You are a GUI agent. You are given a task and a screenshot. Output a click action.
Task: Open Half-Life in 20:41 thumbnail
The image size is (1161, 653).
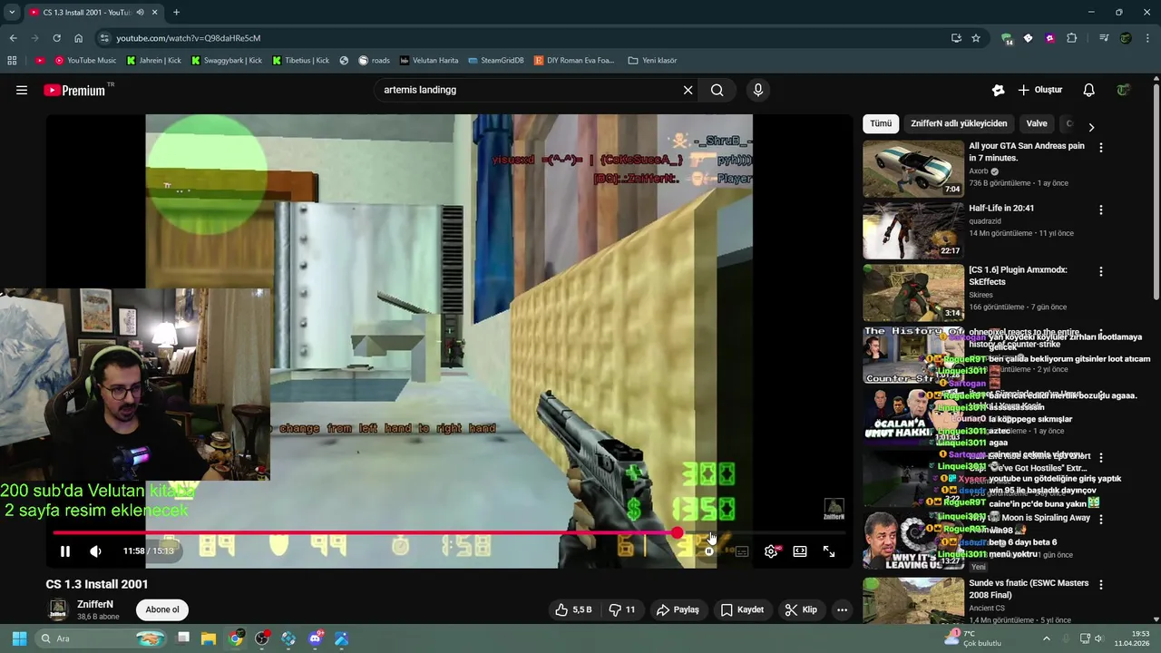913,230
